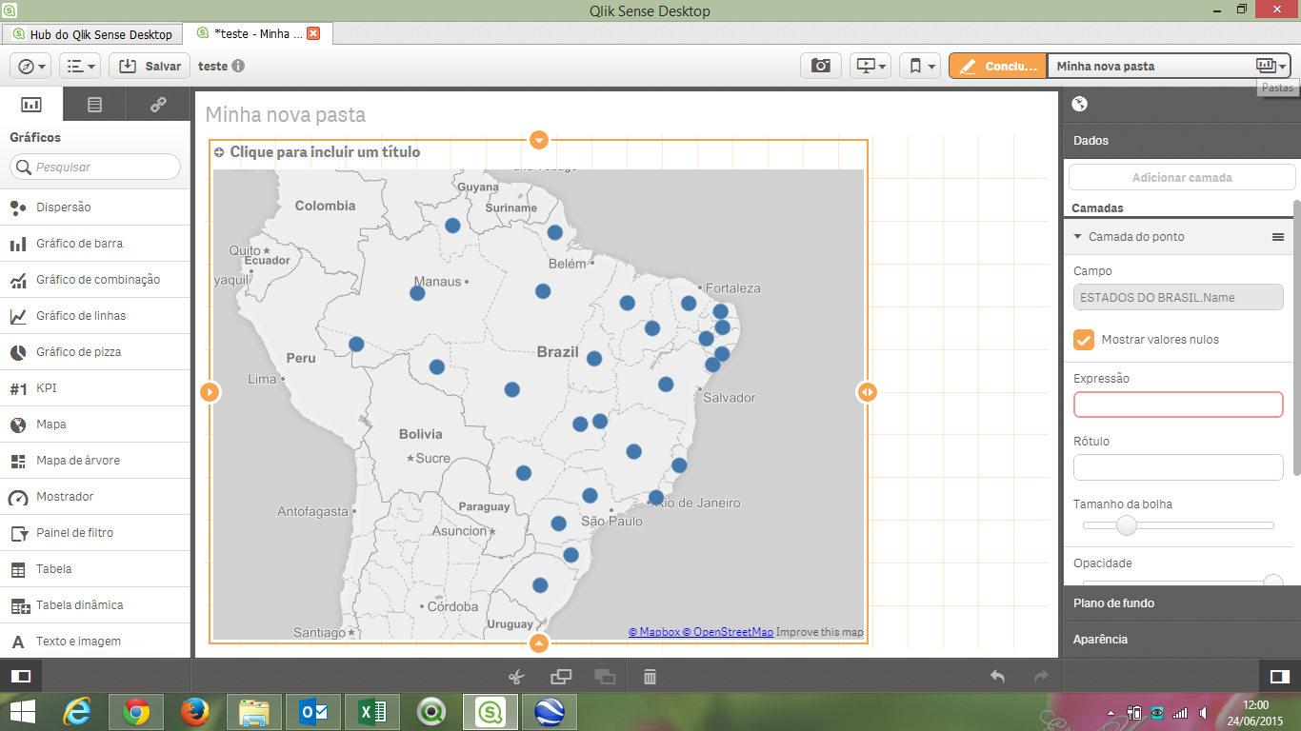Image resolution: width=1301 pixels, height=731 pixels.
Task: Open the master items link icon tab
Action: click(x=158, y=105)
